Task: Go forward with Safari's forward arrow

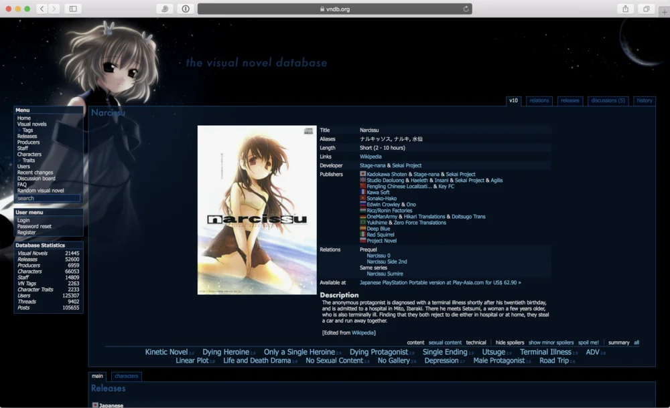Action: tap(54, 9)
